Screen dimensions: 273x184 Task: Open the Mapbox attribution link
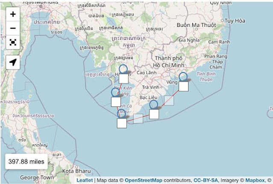coord(255,180)
